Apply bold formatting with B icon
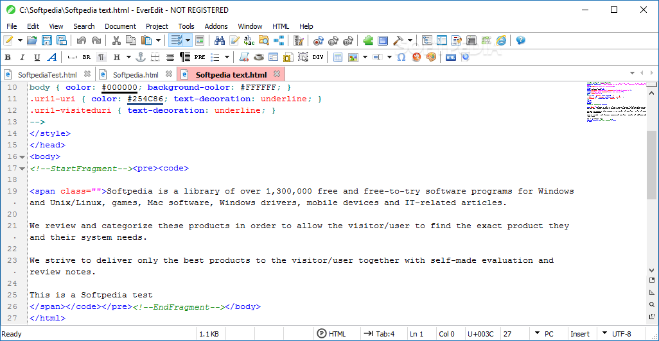The height and width of the screenshot is (341, 659). tap(8, 57)
